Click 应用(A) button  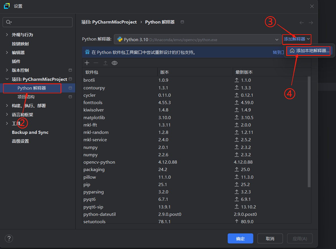[300, 239]
